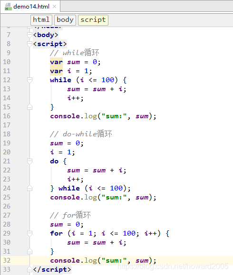Click console.log statement on line 32
Viewport: 233px width, 275px height.
[103, 261]
